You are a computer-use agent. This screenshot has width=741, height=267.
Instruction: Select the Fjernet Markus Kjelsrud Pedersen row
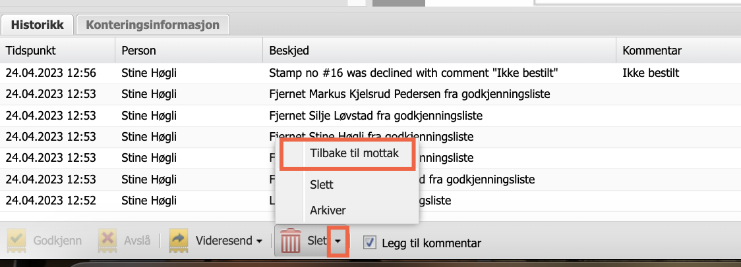pyautogui.click(x=409, y=95)
